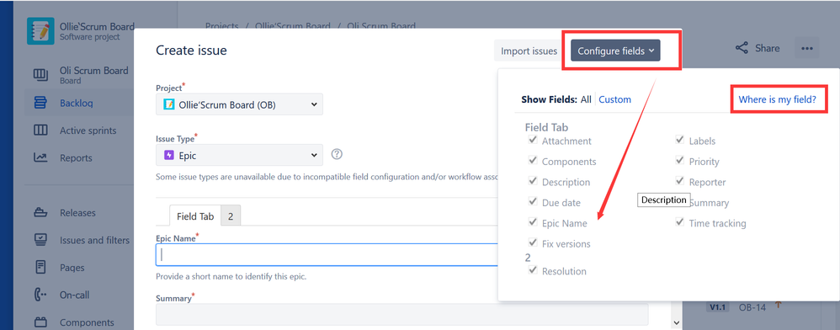The width and height of the screenshot is (840, 330).
Task: Click the OB-14 issue key in backlog
Action: [x=752, y=307]
